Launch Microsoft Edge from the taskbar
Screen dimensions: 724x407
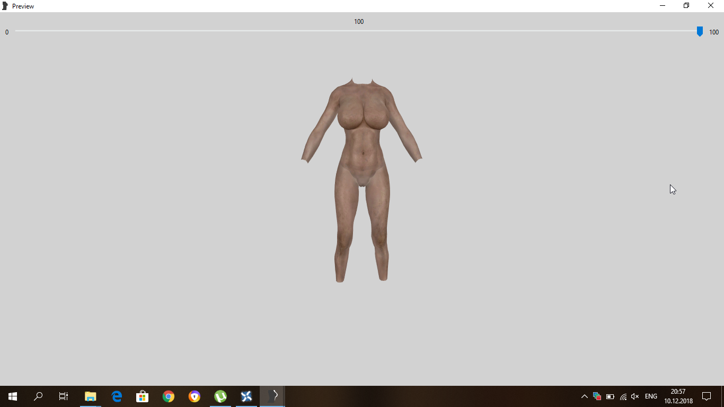coord(117,396)
